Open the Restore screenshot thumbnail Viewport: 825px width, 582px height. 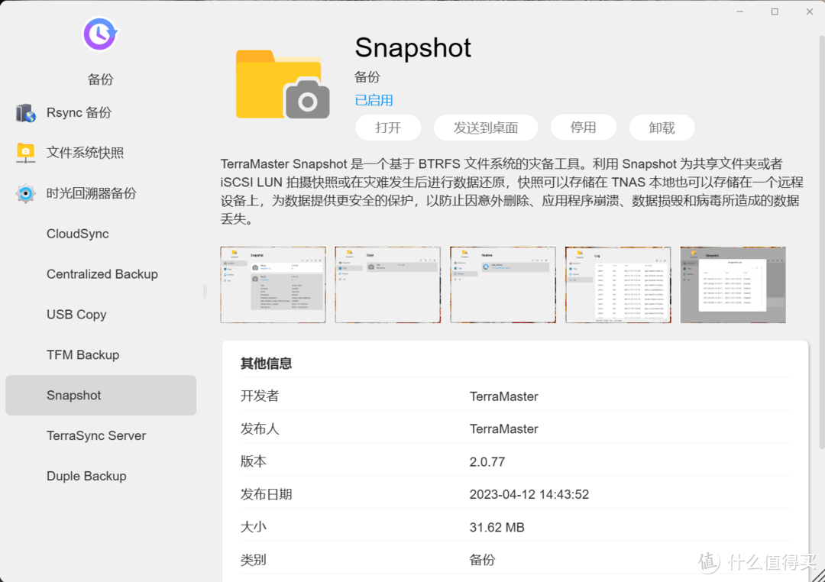tap(503, 285)
